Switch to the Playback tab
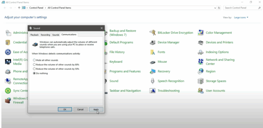263x128 pixels. coord(34,35)
